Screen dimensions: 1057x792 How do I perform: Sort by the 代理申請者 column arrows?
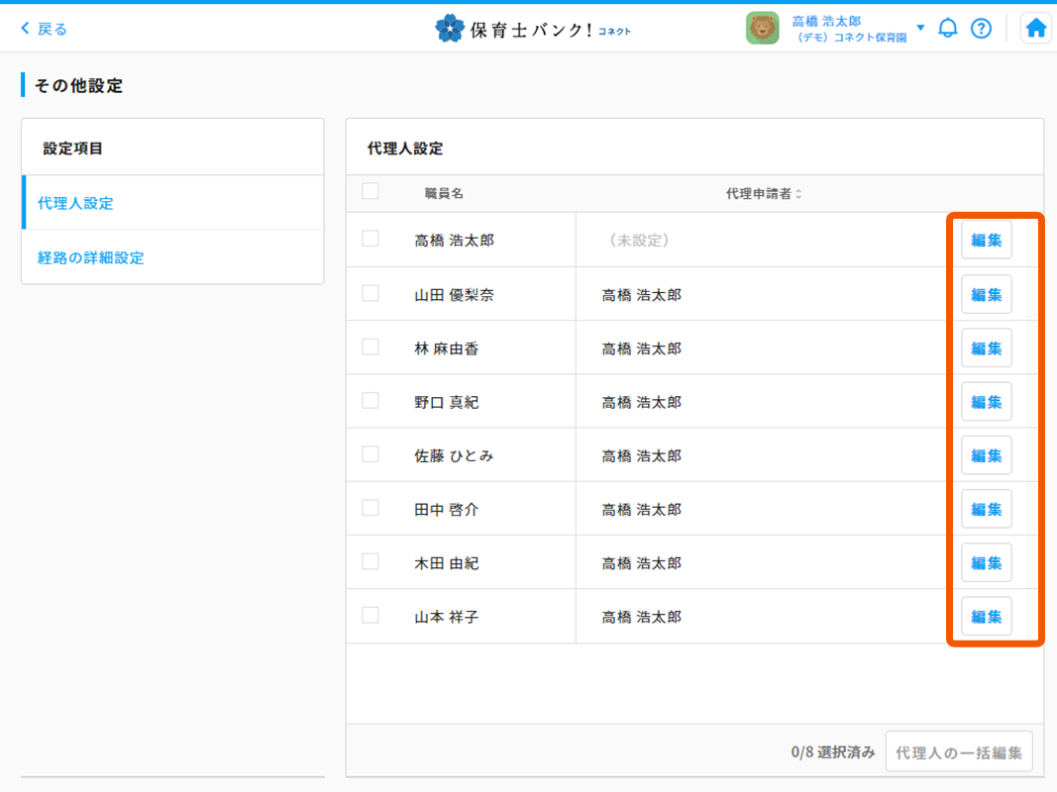pos(798,194)
